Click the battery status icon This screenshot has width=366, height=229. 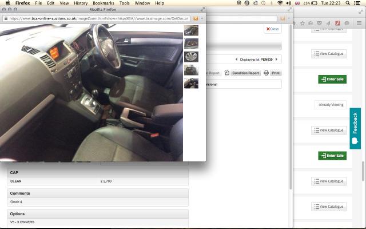pyautogui.click(x=315, y=3)
